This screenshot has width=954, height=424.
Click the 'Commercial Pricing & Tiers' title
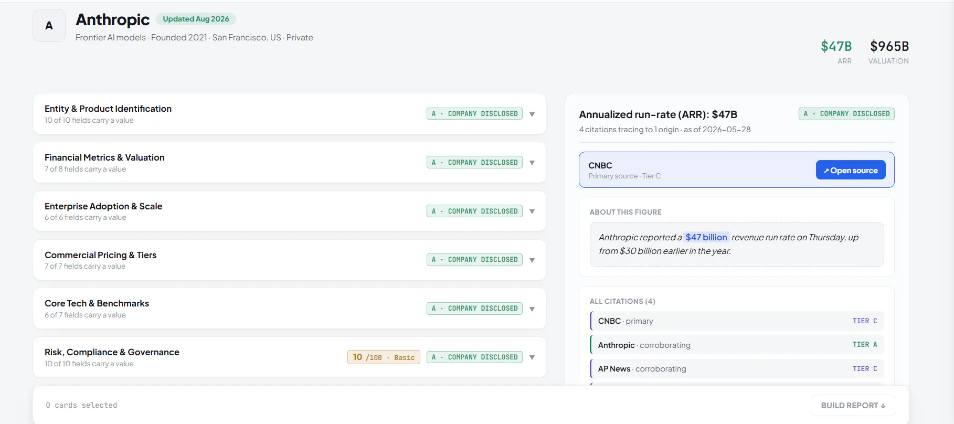click(x=100, y=255)
